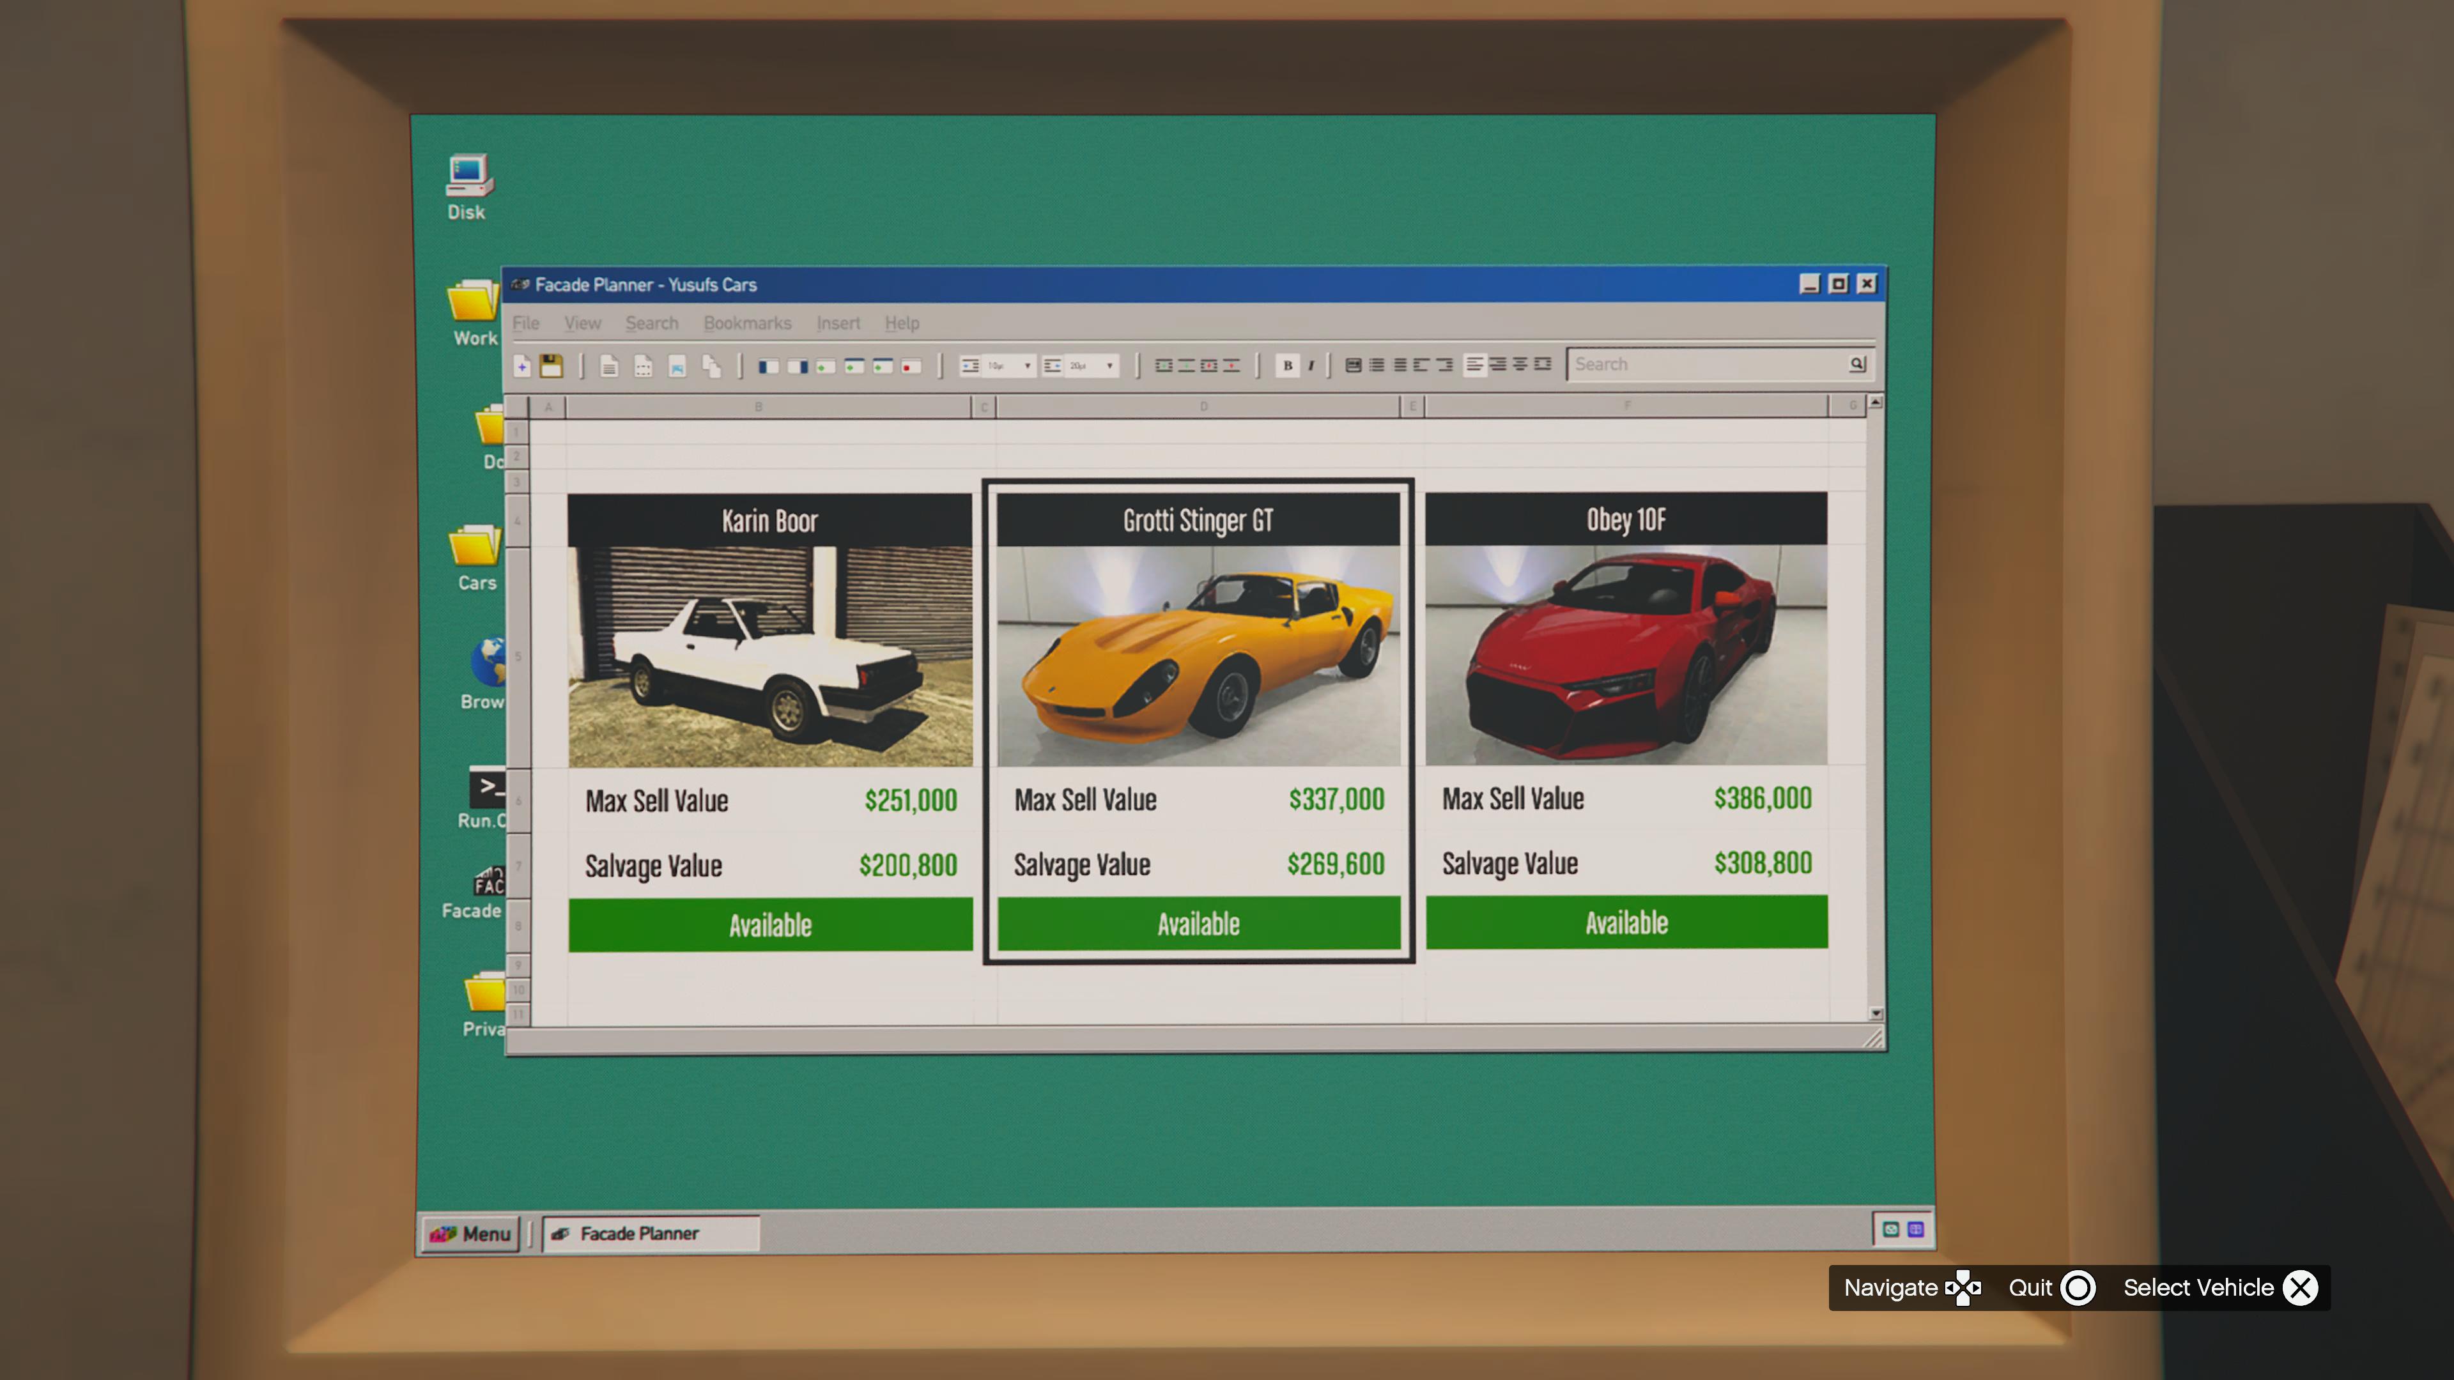Open the 10pt size dropdown

[1027, 365]
